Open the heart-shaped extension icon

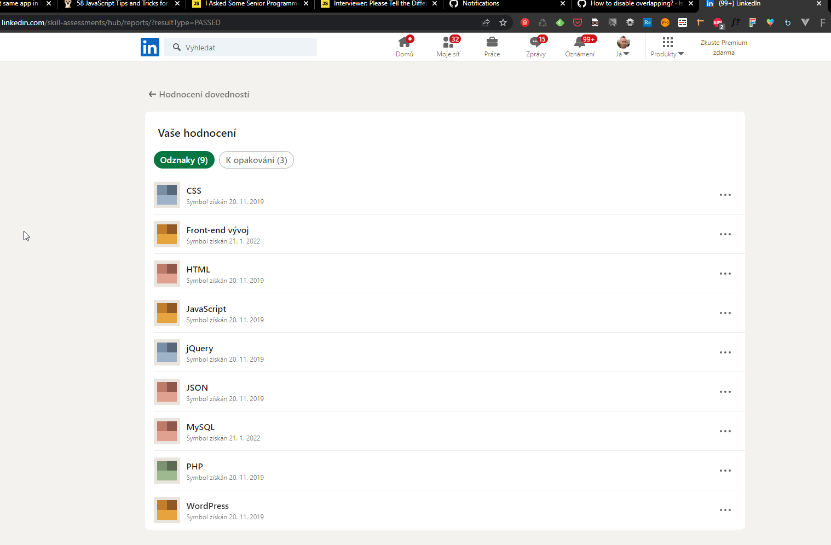pyautogui.click(x=770, y=22)
